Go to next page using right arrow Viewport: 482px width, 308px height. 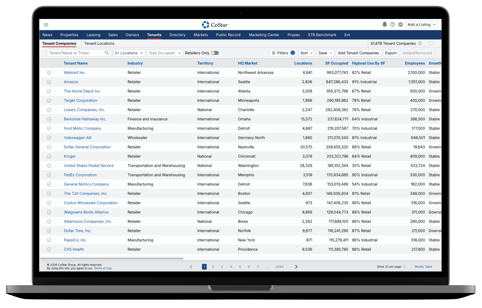pos(296,267)
